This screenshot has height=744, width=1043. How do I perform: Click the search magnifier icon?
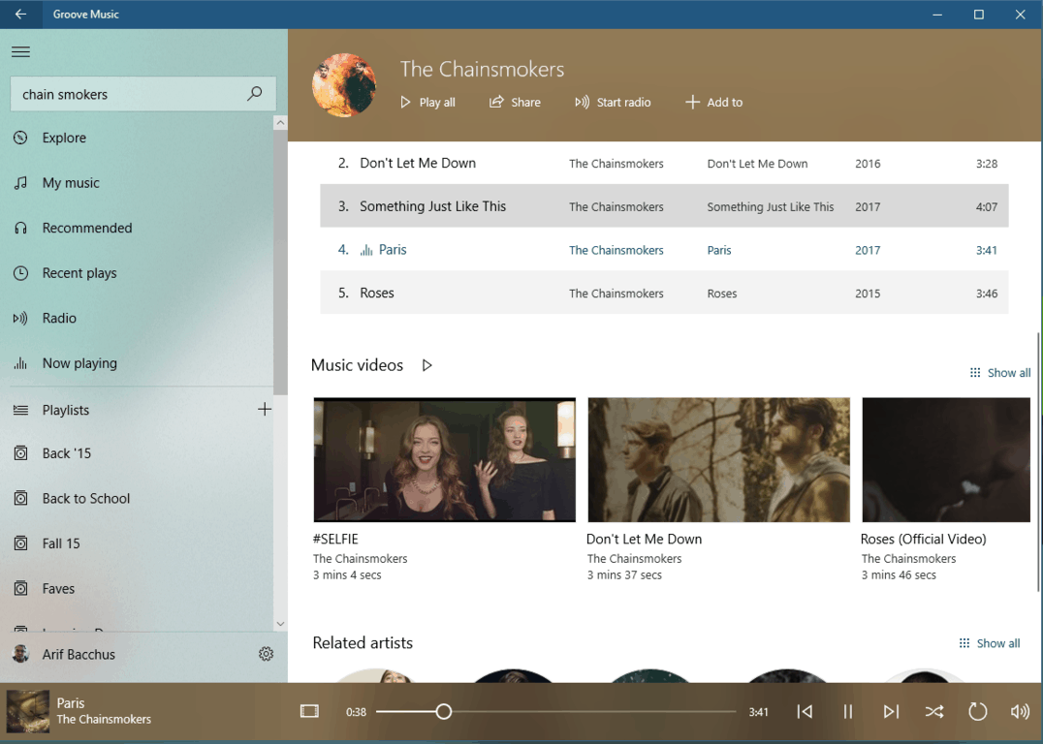(254, 94)
